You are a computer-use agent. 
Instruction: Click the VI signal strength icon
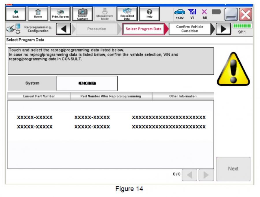click(192, 11)
